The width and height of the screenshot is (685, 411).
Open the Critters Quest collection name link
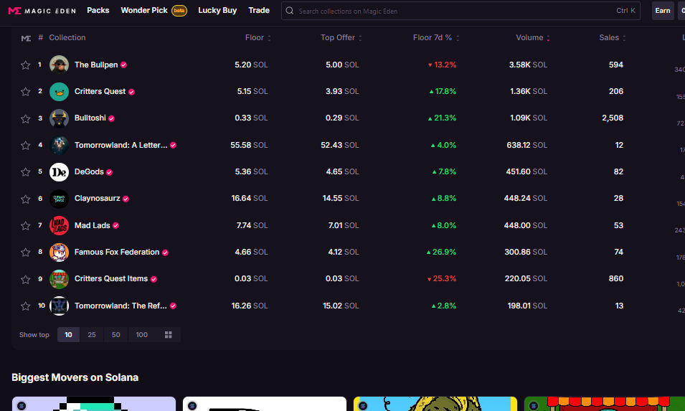click(100, 91)
